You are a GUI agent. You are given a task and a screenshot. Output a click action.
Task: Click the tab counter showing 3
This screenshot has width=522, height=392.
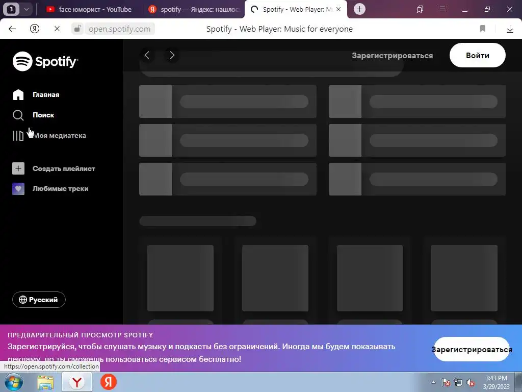(x=11, y=9)
